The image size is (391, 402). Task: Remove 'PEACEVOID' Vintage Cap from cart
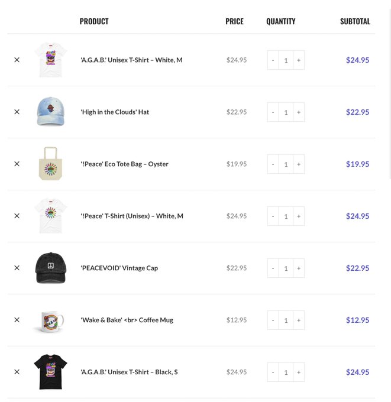point(17,268)
